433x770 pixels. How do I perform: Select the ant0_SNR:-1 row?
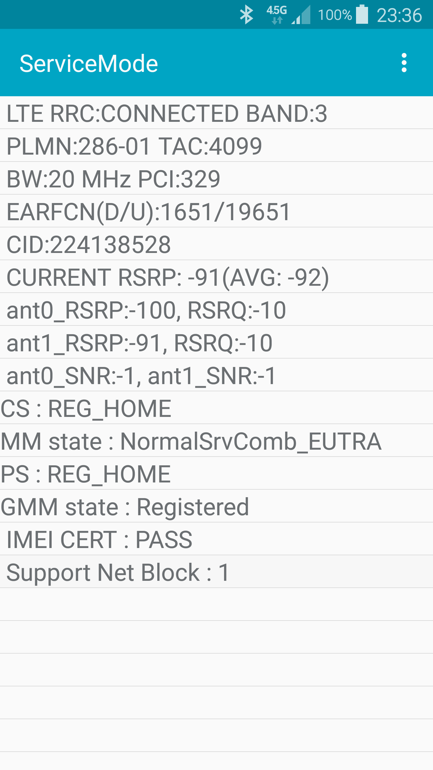216,375
